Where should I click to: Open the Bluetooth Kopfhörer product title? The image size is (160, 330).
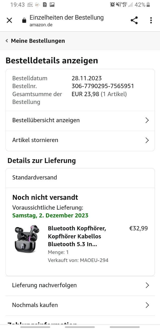click(x=77, y=236)
